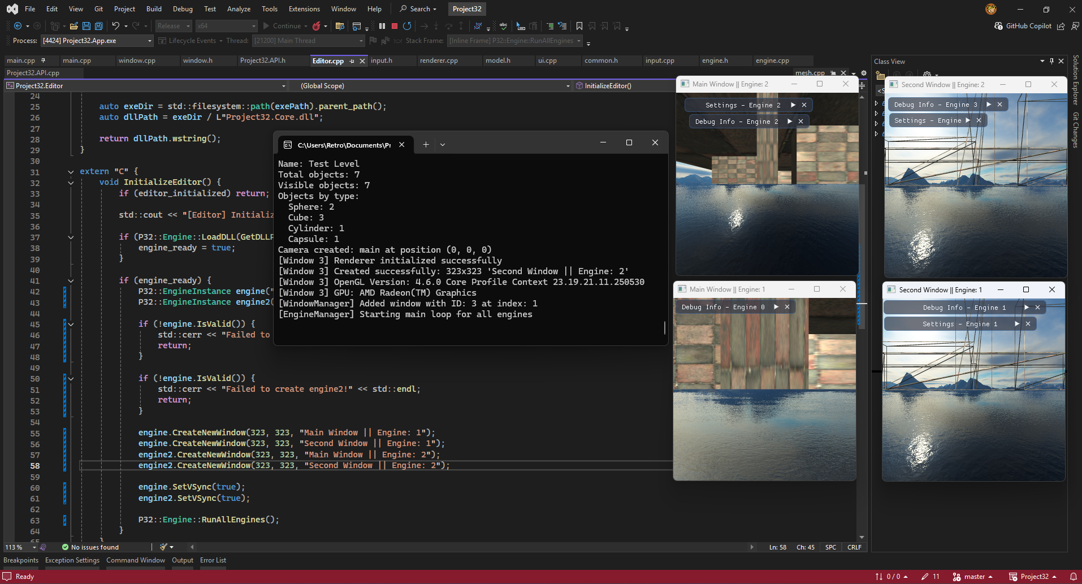Click the master branch button
The height and width of the screenshot is (584, 1082).
[973, 577]
